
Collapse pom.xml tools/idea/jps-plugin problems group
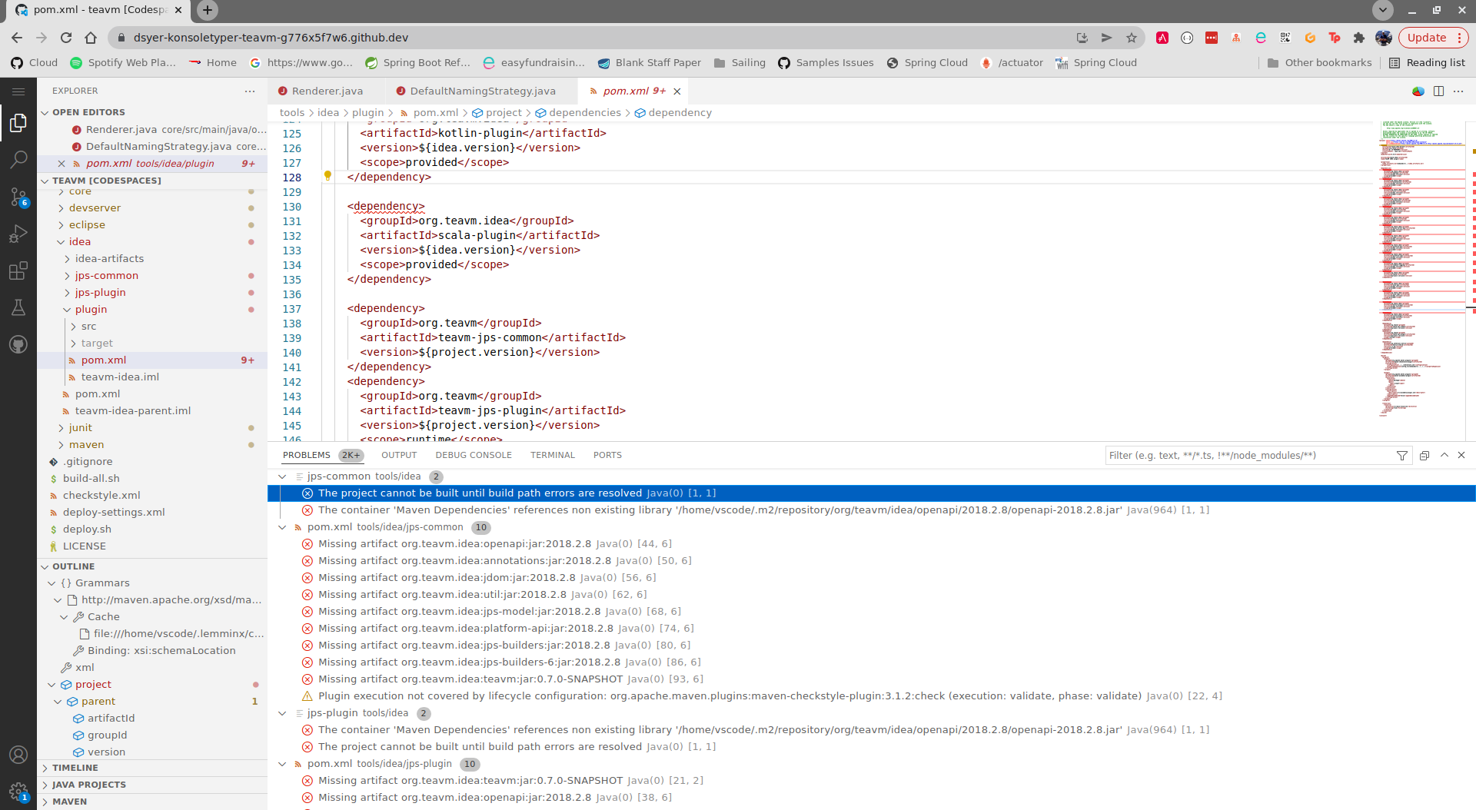(x=282, y=764)
